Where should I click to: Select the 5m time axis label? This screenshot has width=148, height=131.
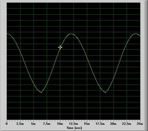(33, 124)
